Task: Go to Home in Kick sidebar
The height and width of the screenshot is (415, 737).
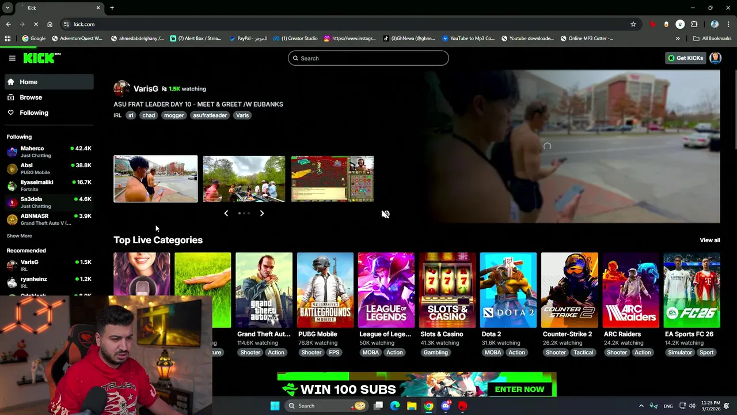Action: point(49,82)
